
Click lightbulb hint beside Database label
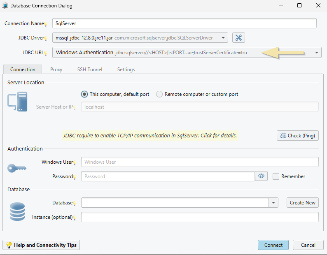75,204
